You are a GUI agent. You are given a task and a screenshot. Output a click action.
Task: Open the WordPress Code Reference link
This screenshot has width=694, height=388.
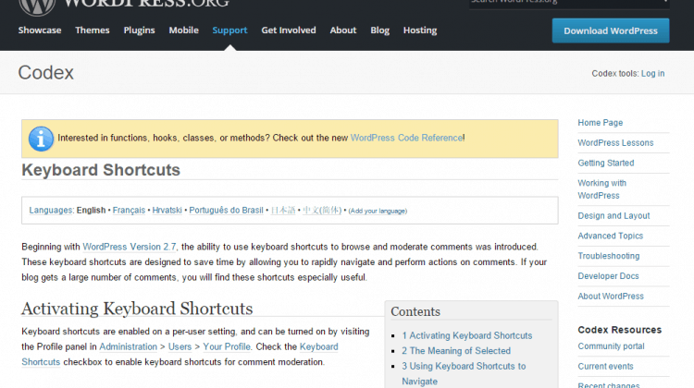pos(407,138)
